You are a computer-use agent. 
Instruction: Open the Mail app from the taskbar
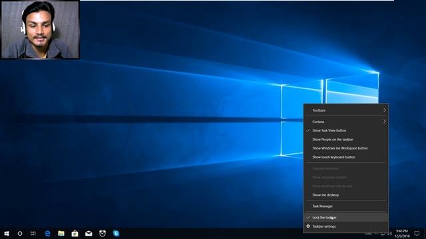coord(89,233)
